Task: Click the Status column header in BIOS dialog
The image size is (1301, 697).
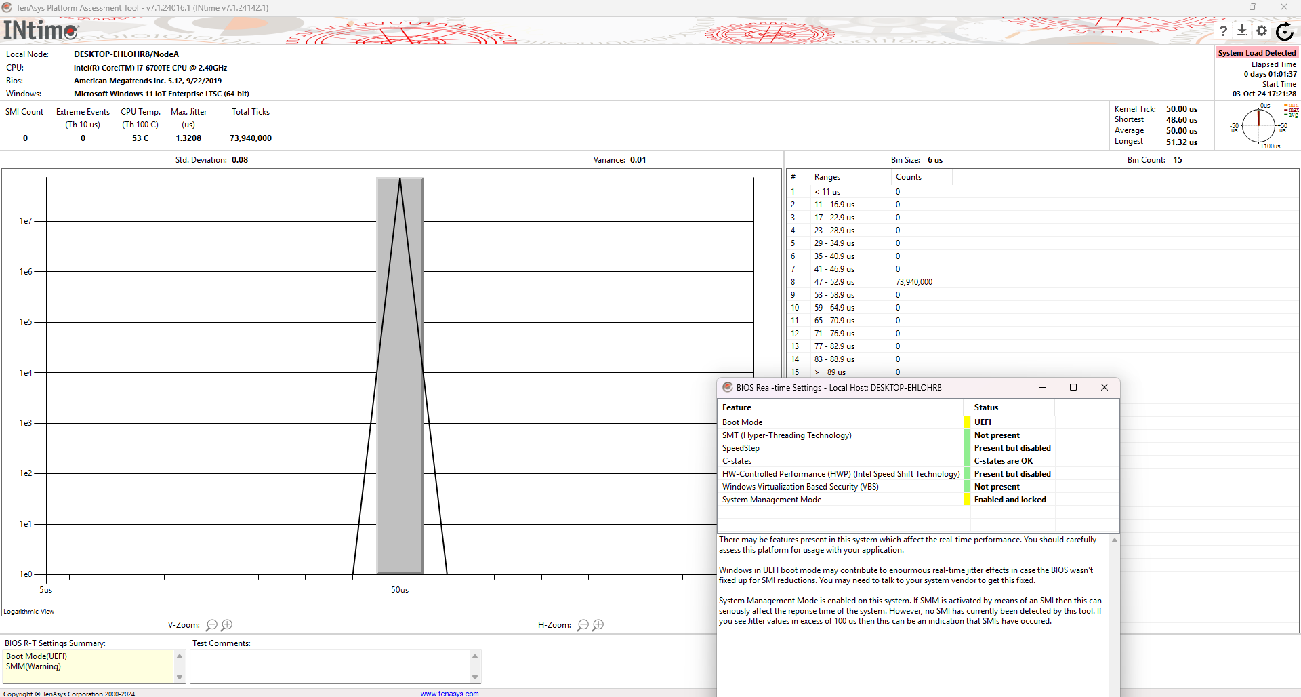Action: (1012, 407)
